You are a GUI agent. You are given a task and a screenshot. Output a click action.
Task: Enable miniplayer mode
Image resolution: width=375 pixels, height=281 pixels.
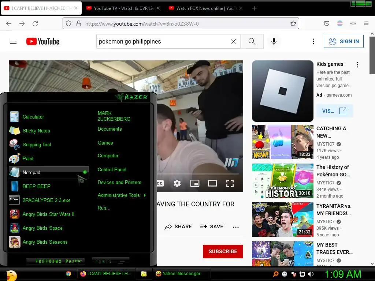pos(195,183)
